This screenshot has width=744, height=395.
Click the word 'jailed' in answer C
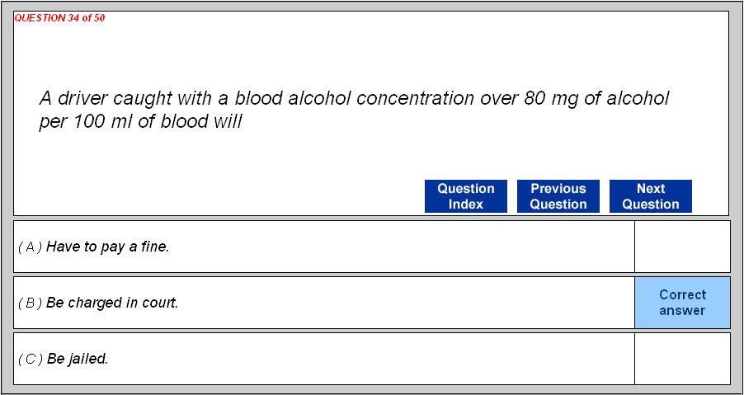(x=87, y=359)
